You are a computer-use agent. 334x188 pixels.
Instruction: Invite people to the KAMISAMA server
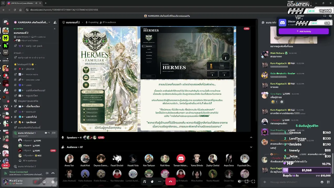[x=55, y=22]
